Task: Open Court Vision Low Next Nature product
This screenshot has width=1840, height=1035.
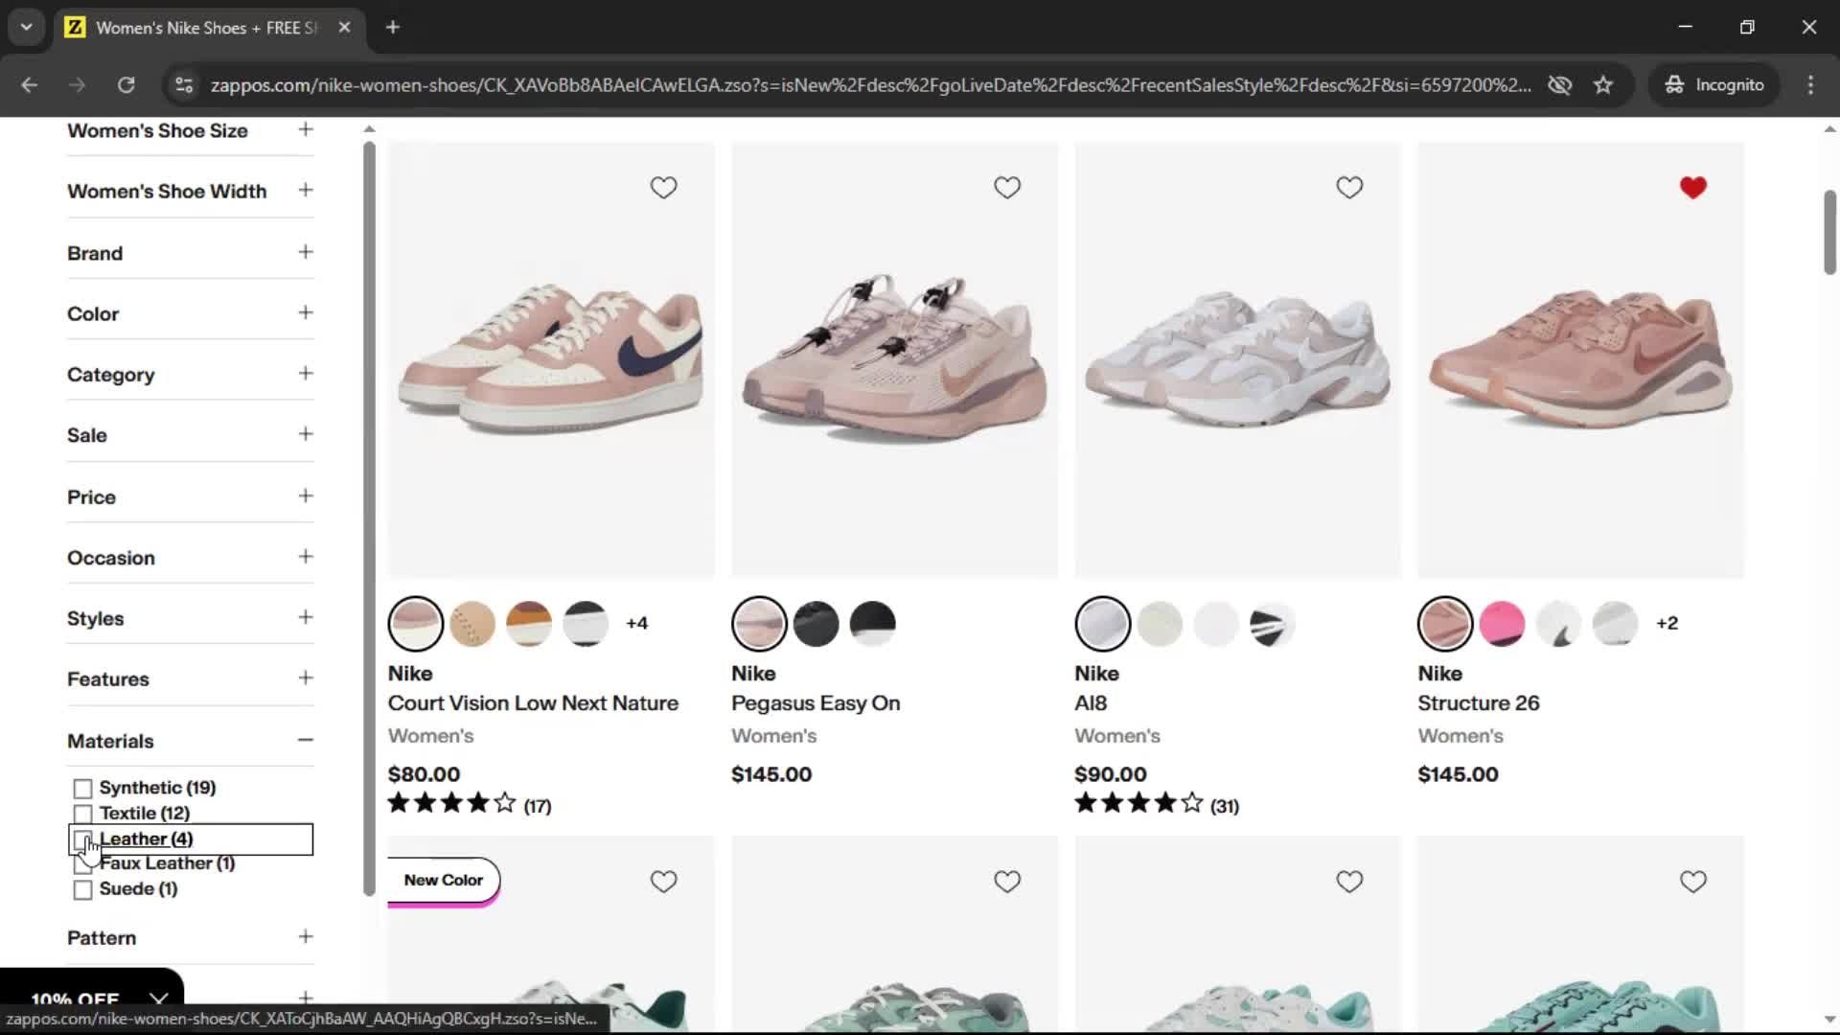Action: (x=533, y=703)
